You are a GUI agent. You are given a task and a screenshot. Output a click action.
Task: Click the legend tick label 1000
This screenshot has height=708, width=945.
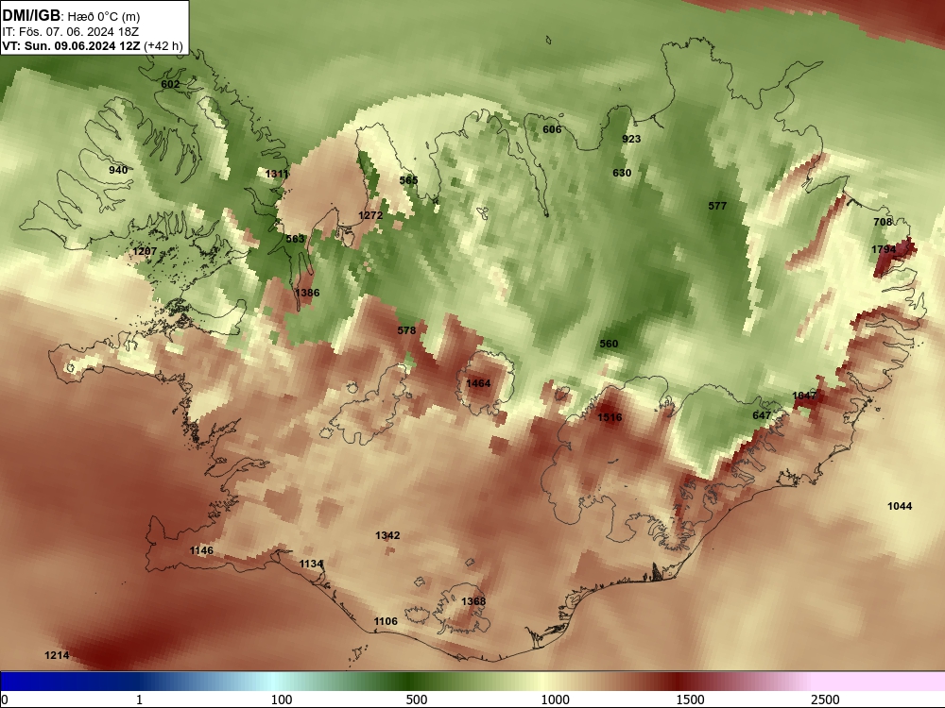(555, 700)
